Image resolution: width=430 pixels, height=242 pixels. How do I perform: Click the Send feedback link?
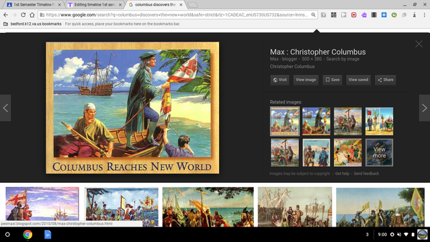[x=366, y=173]
